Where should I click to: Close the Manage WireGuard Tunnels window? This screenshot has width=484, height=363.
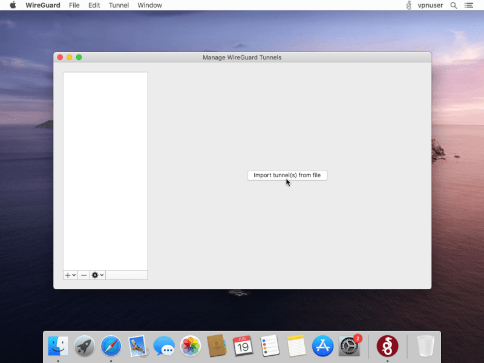click(x=60, y=57)
